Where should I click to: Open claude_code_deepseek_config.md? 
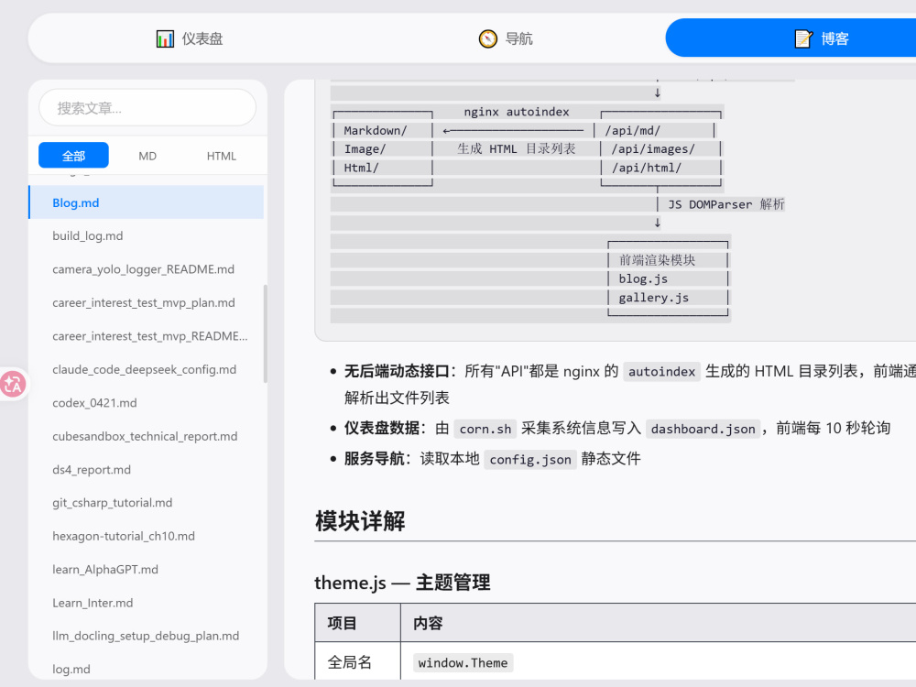(x=146, y=369)
